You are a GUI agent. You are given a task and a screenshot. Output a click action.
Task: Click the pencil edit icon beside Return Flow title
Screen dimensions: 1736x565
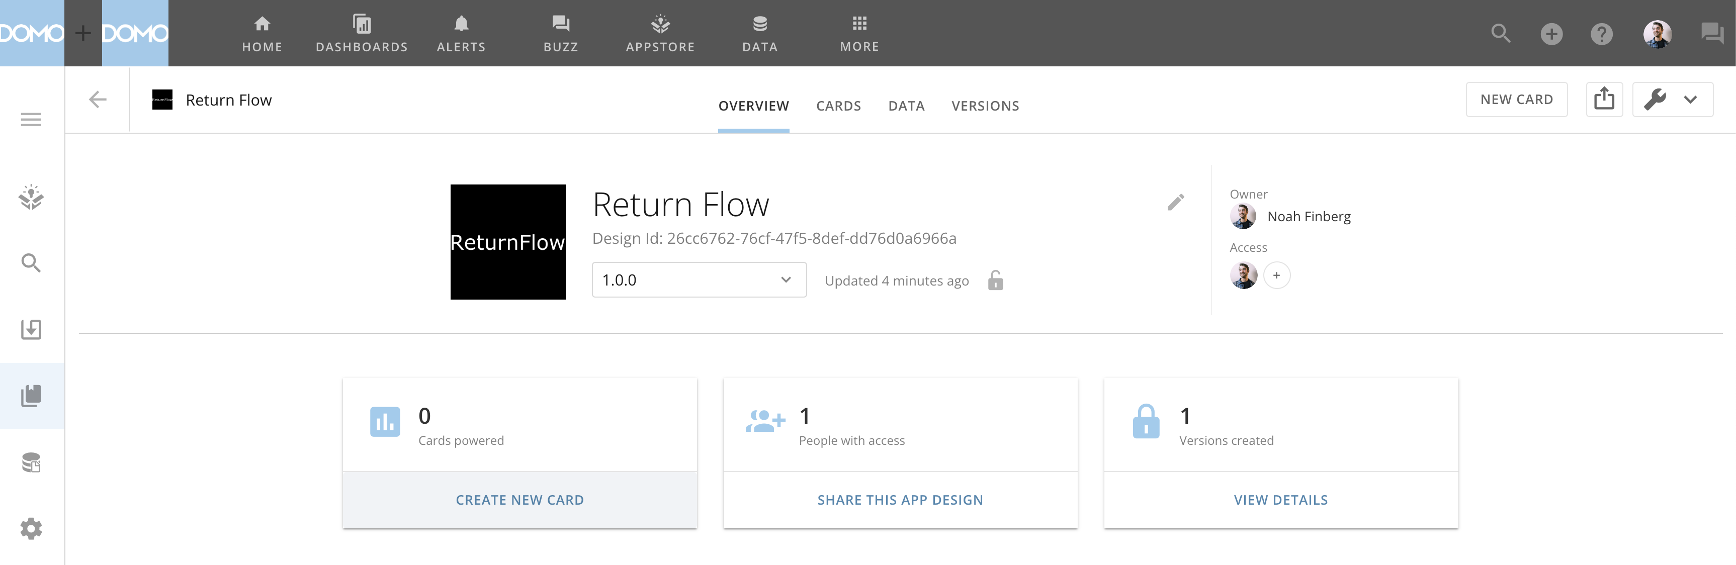(1175, 202)
